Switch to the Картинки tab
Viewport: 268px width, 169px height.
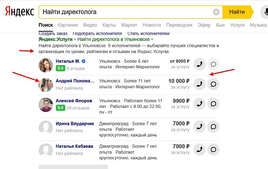click(x=68, y=25)
